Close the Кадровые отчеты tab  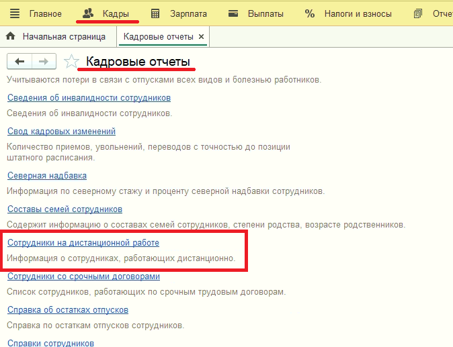[x=202, y=37]
